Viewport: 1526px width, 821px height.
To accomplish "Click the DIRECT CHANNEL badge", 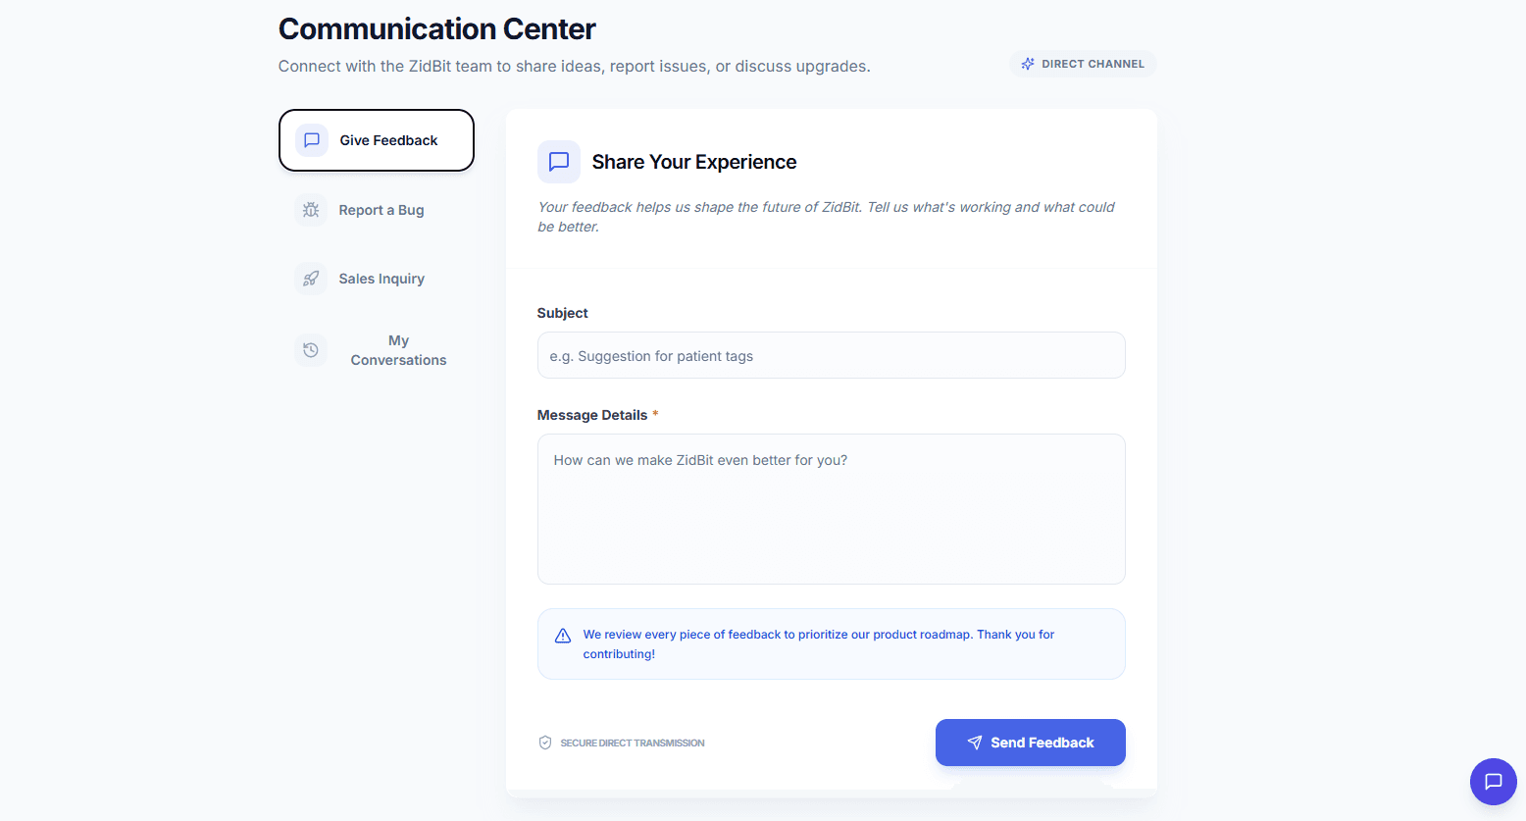I will point(1083,64).
